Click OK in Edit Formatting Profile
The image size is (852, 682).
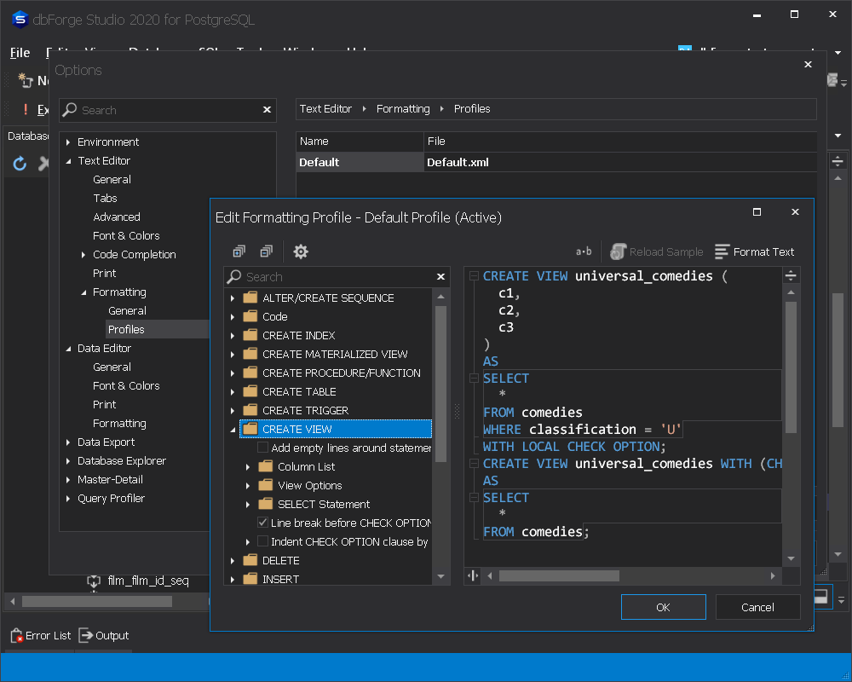(x=663, y=607)
